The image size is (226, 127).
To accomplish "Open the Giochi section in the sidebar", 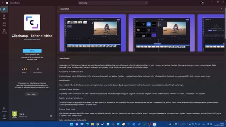I will [x=4, y=24].
